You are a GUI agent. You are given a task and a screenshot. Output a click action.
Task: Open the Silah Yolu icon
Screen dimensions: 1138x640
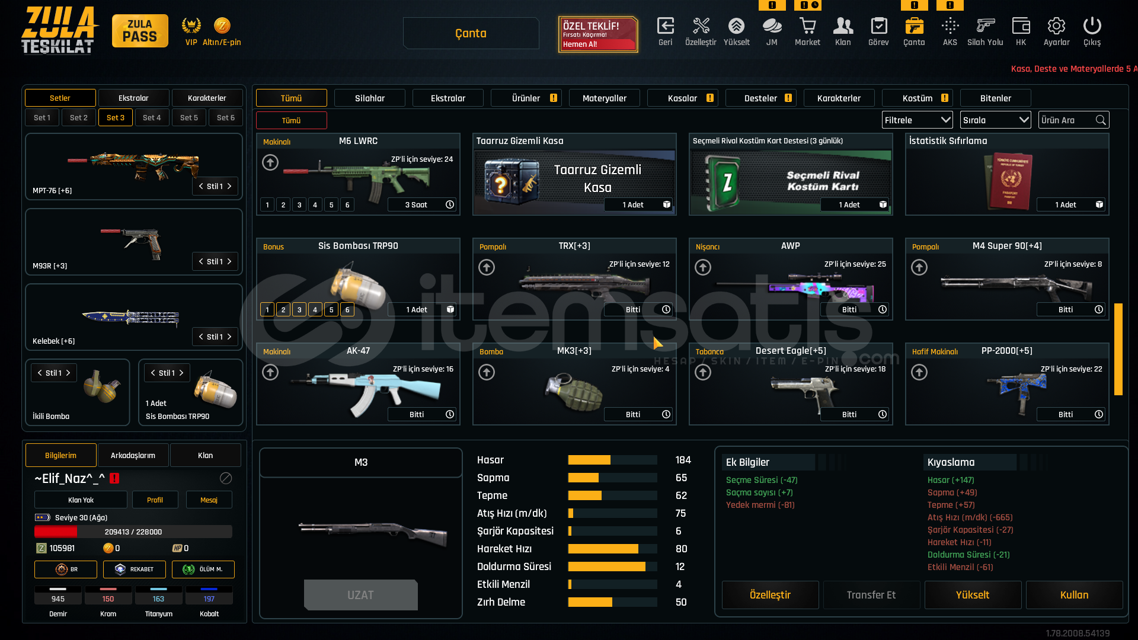tap(985, 27)
